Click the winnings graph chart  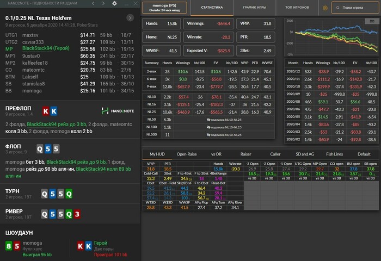(x=331, y=38)
